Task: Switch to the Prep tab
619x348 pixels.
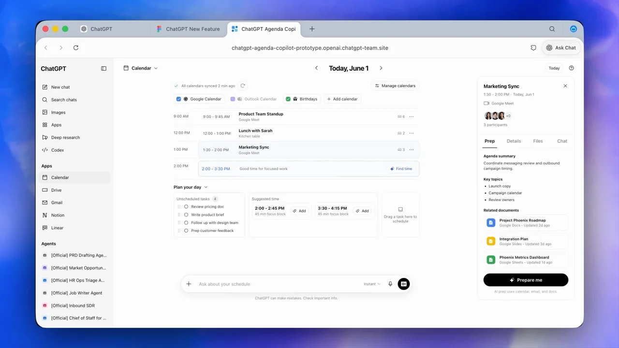Action: click(x=489, y=141)
